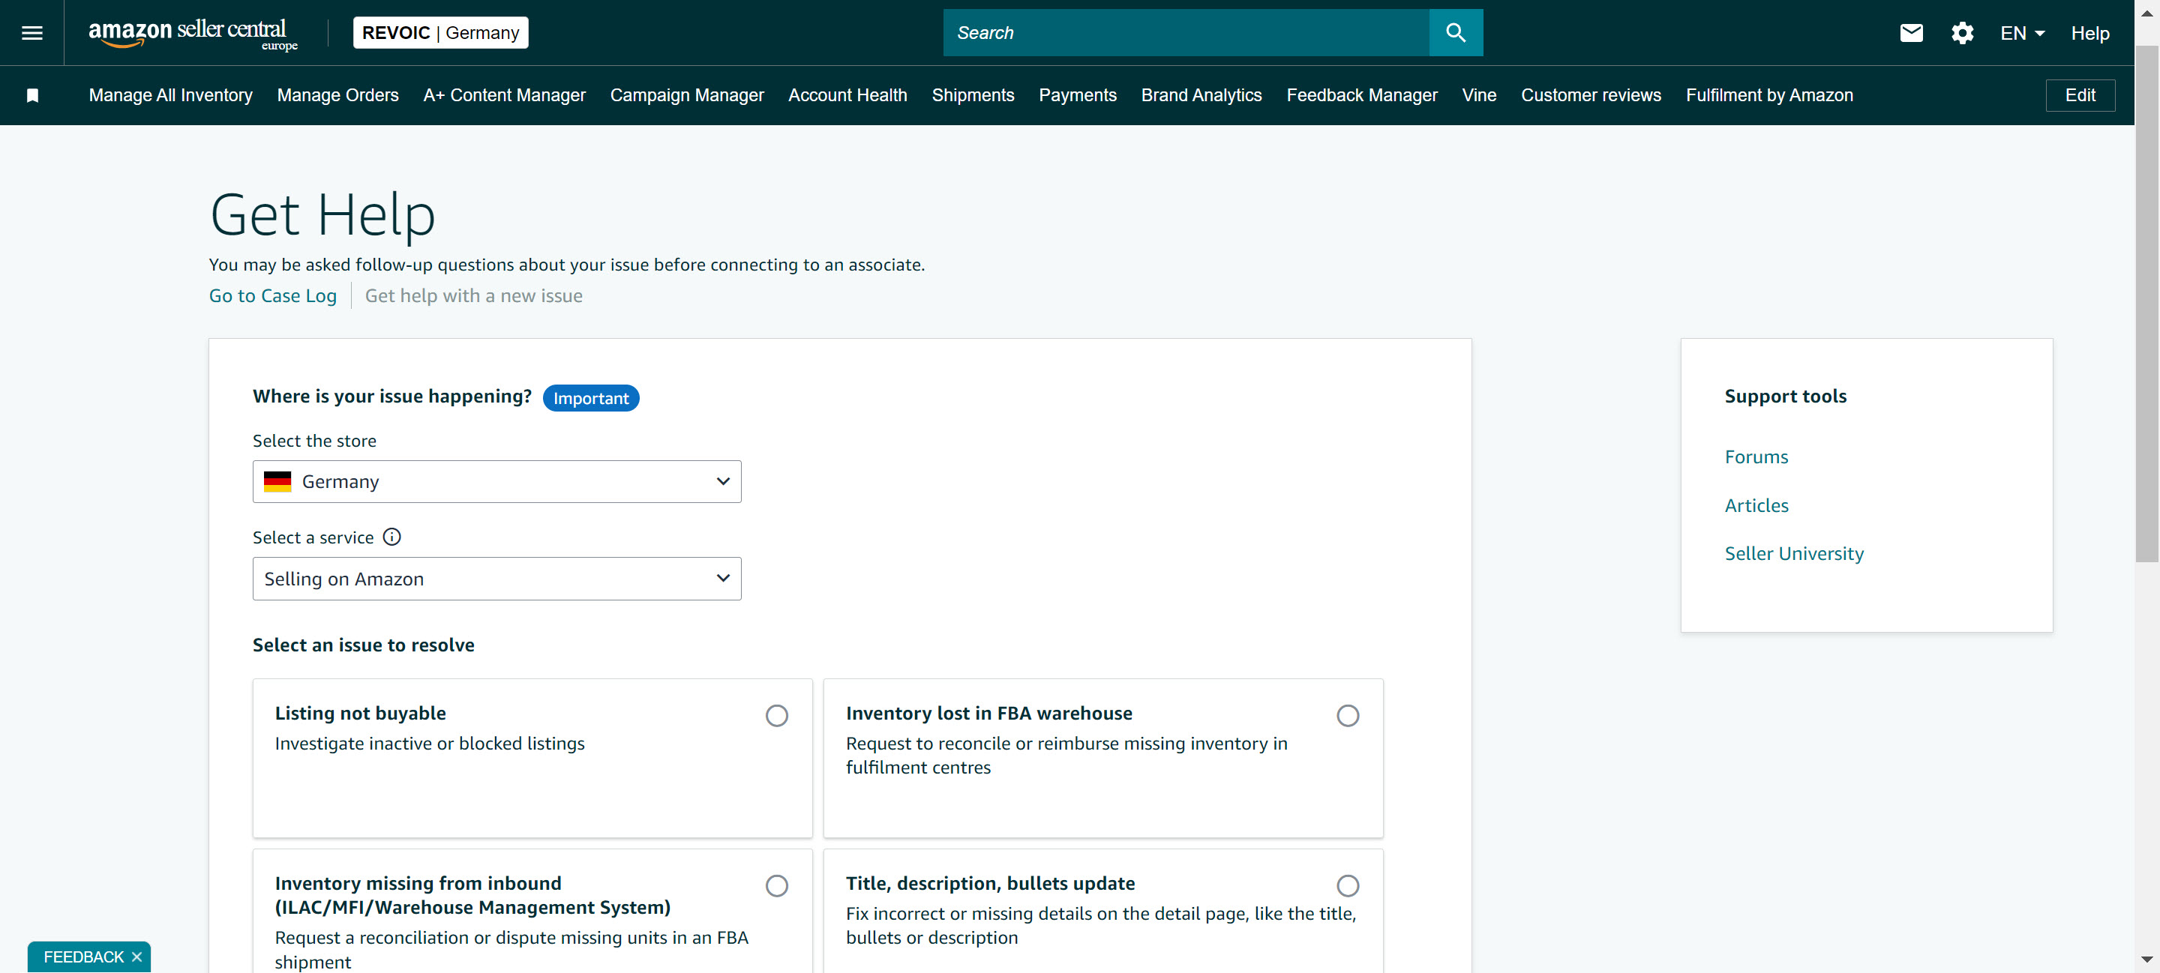The image size is (2160, 973).
Task: Click the search magnifier button
Action: [x=1456, y=33]
